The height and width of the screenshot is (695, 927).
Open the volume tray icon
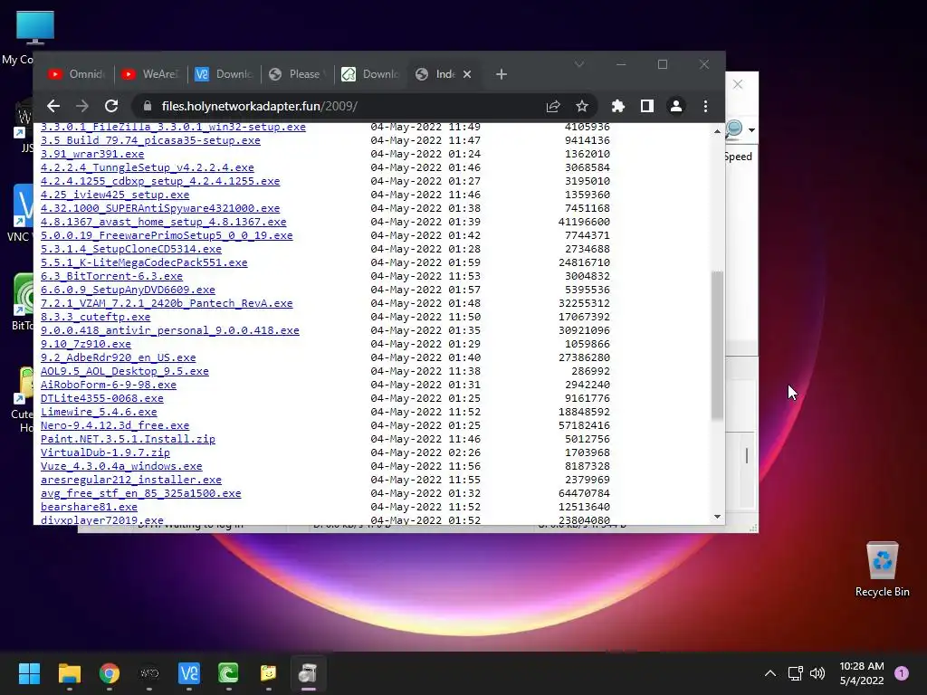click(817, 673)
